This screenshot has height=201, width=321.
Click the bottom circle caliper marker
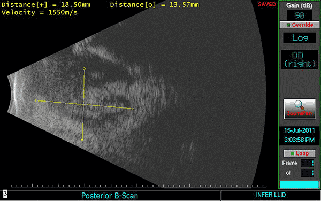point(82,140)
